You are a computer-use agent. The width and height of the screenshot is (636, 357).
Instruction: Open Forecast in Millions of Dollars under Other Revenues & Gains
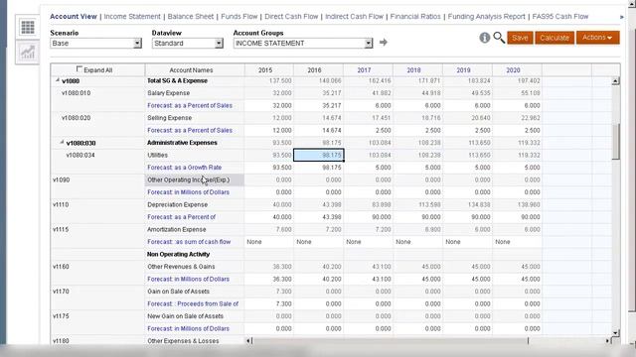pyautogui.click(x=188, y=280)
